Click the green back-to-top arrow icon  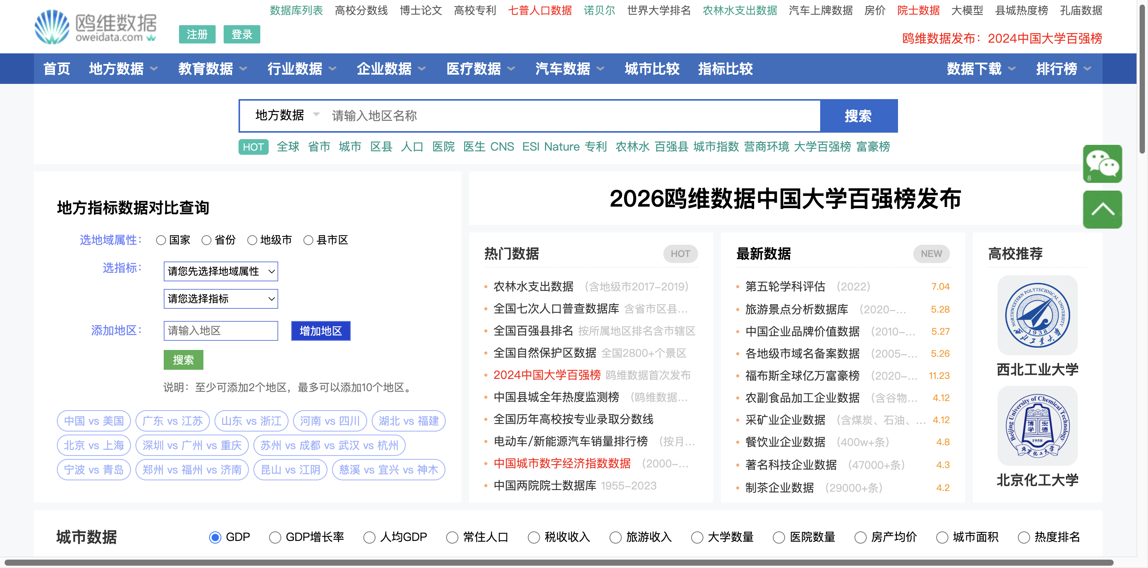click(1102, 209)
